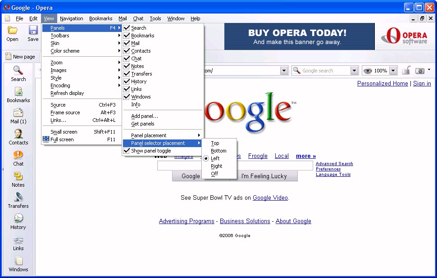Choose Refresh display in View menu
437x278 pixels.
click(82, 93)
